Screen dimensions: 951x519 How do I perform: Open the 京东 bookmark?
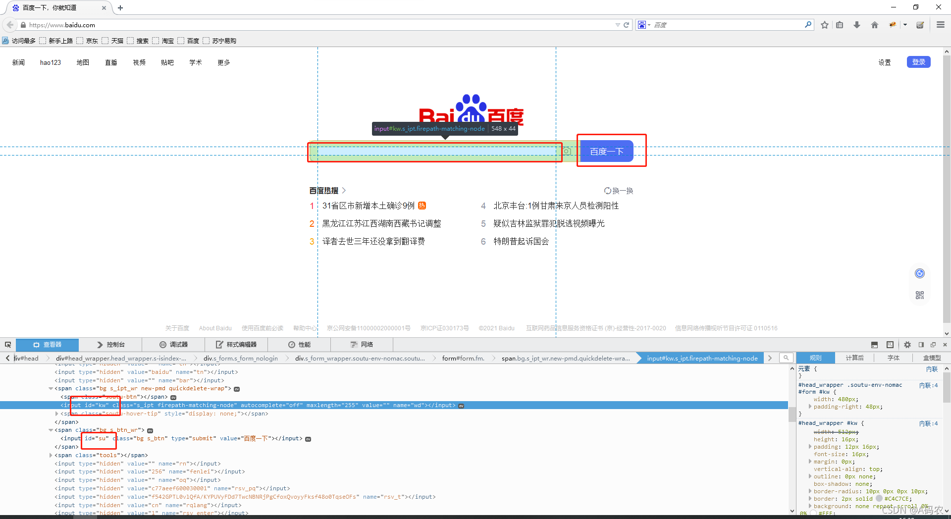[x=88, y=41]
